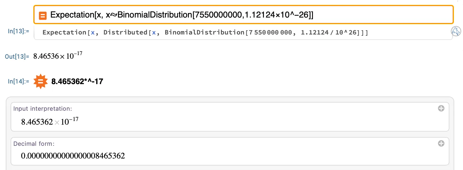Click the Decimal form heading
The width and height of the screenshot is (463, 170).
(34, 144)
